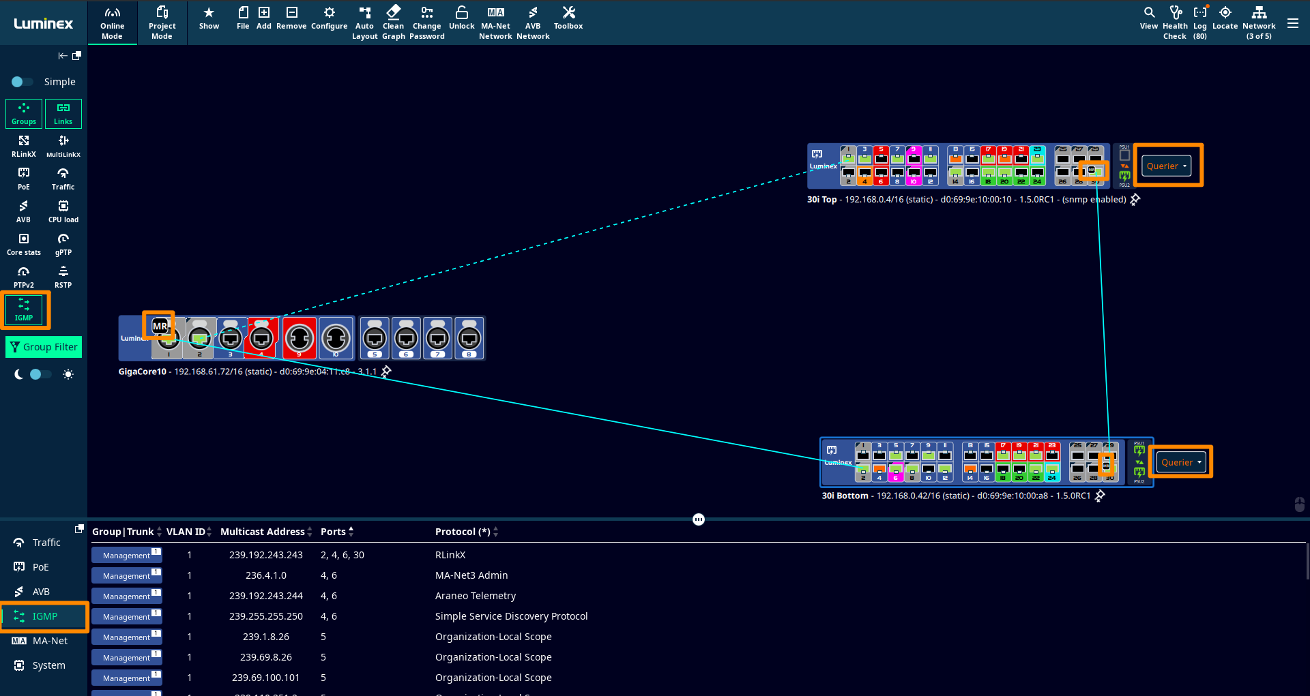The height and width of the screenshot is (696, 1310).
Task: Click port 9 on the GigaCore10 switch
Action: pyautogui.click(x=300, y=338)
